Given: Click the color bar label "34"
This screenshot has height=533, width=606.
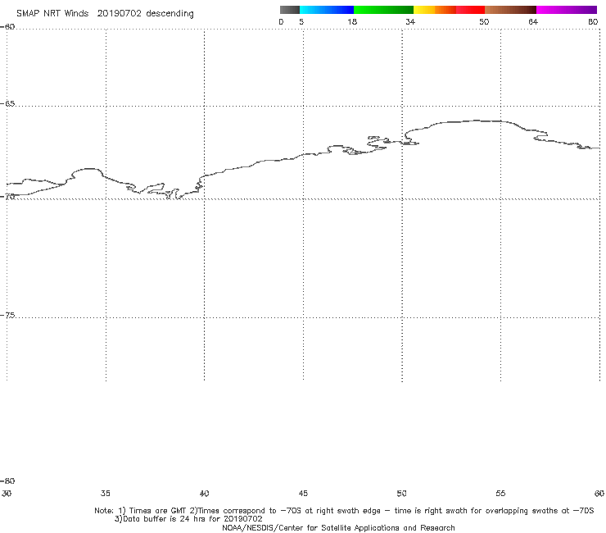Looking at the screenshot, I should pos(409,21).
